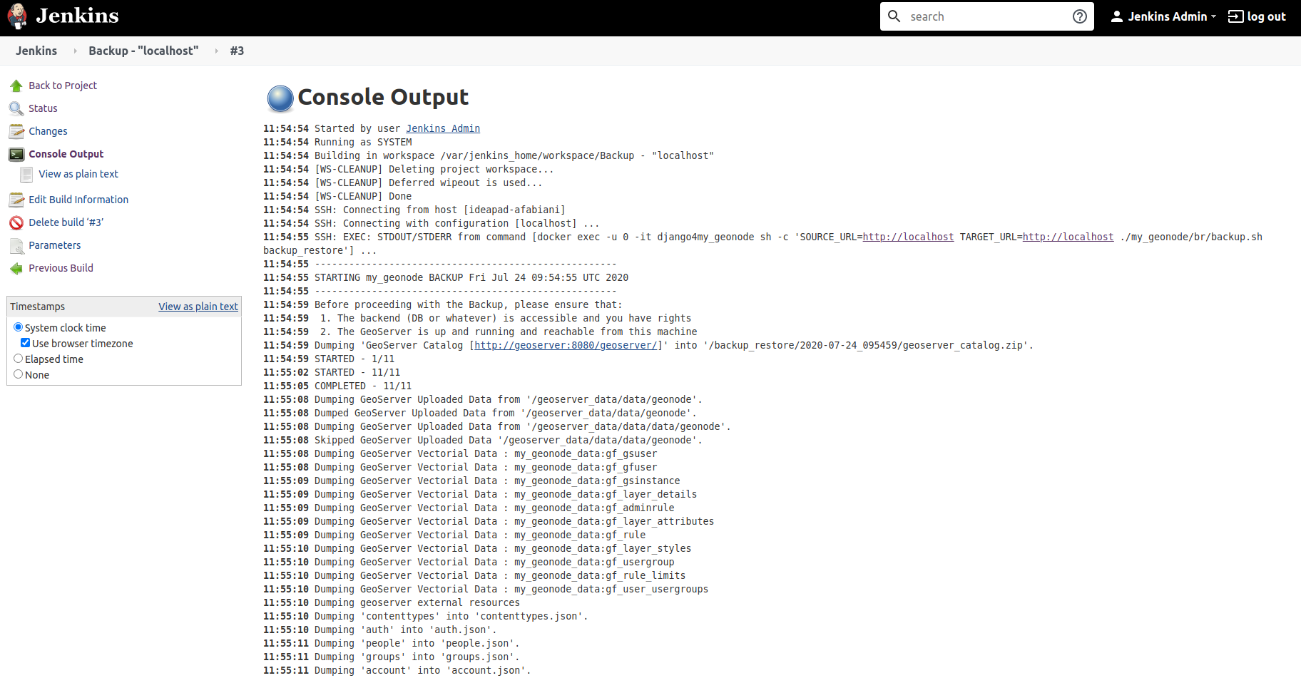
Task: Open the sidebar View as plain text item
Action: pos(78,174)
